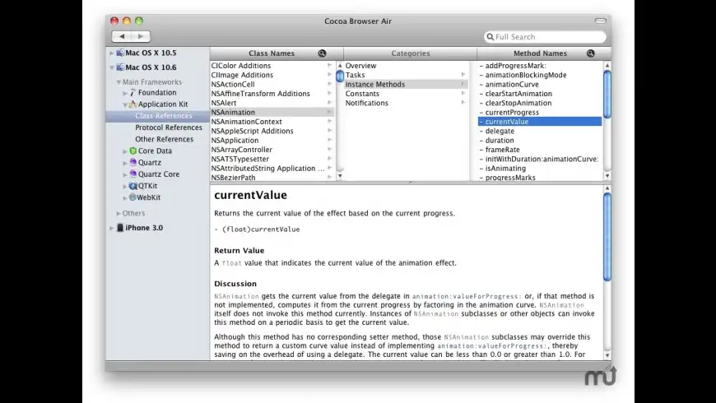Click the Full Search field

[x=545, y=37]
